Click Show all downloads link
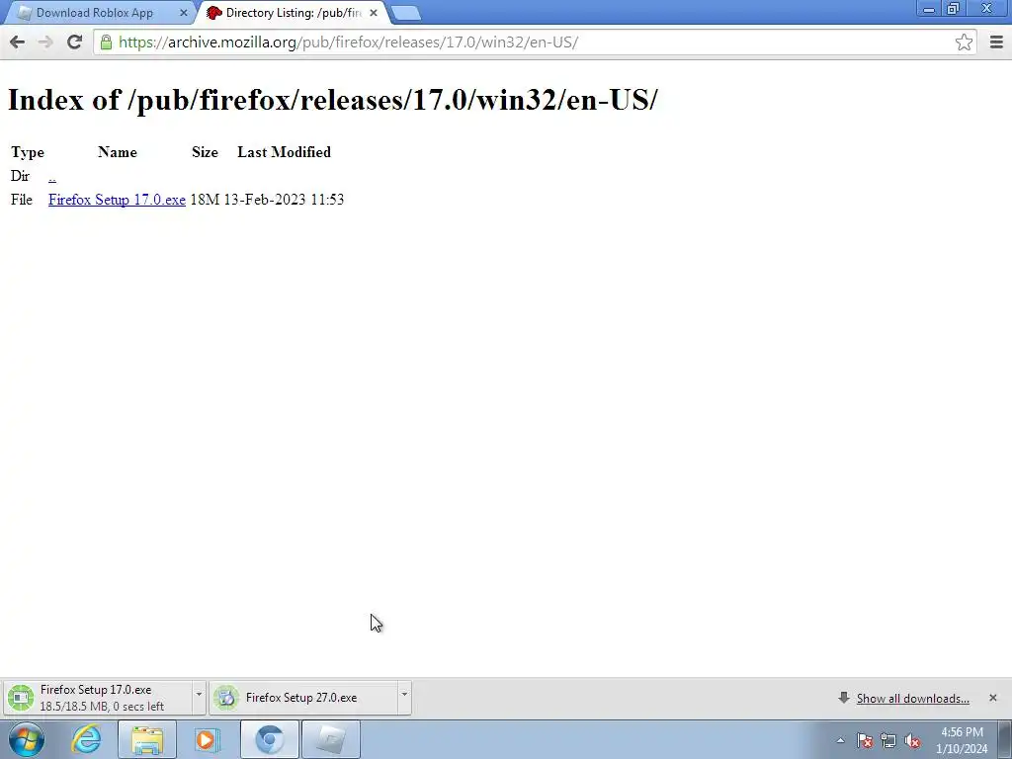The width and height of the screenshot is (1012, 759). [912, 699]
